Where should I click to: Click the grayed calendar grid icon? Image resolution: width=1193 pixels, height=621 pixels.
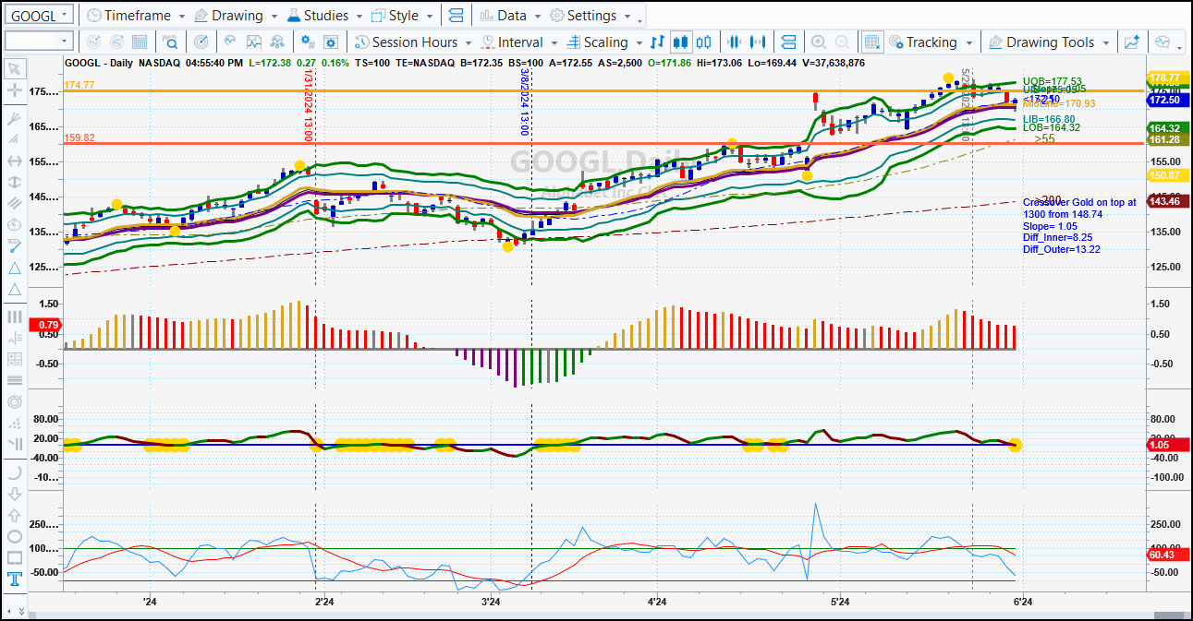click(140, 42)
